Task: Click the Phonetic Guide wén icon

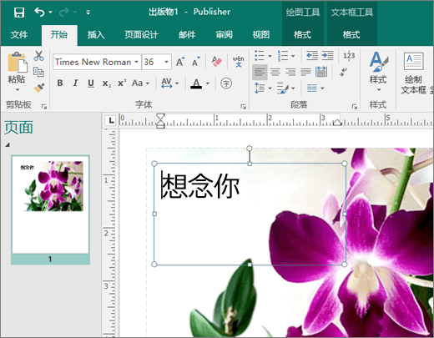Action: 239,62
